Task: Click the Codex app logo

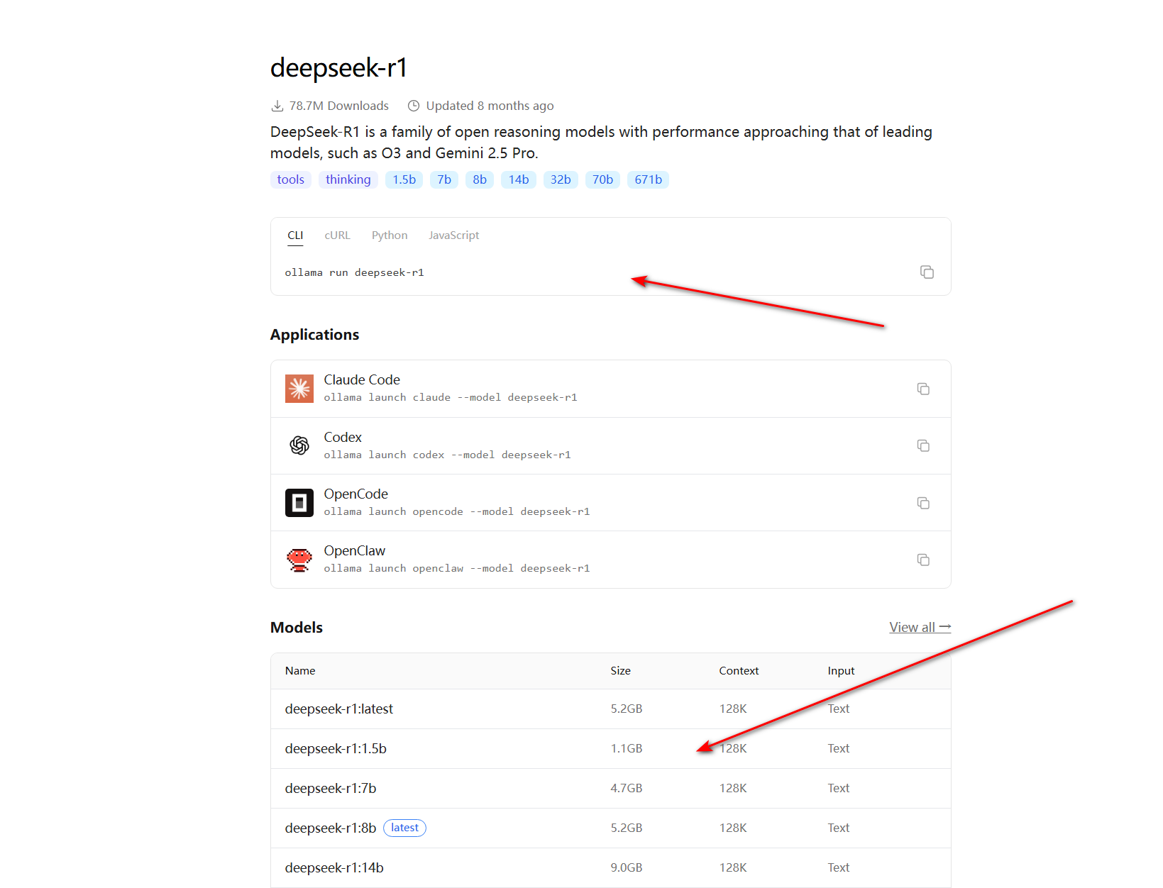Action: tap(299, 445)
